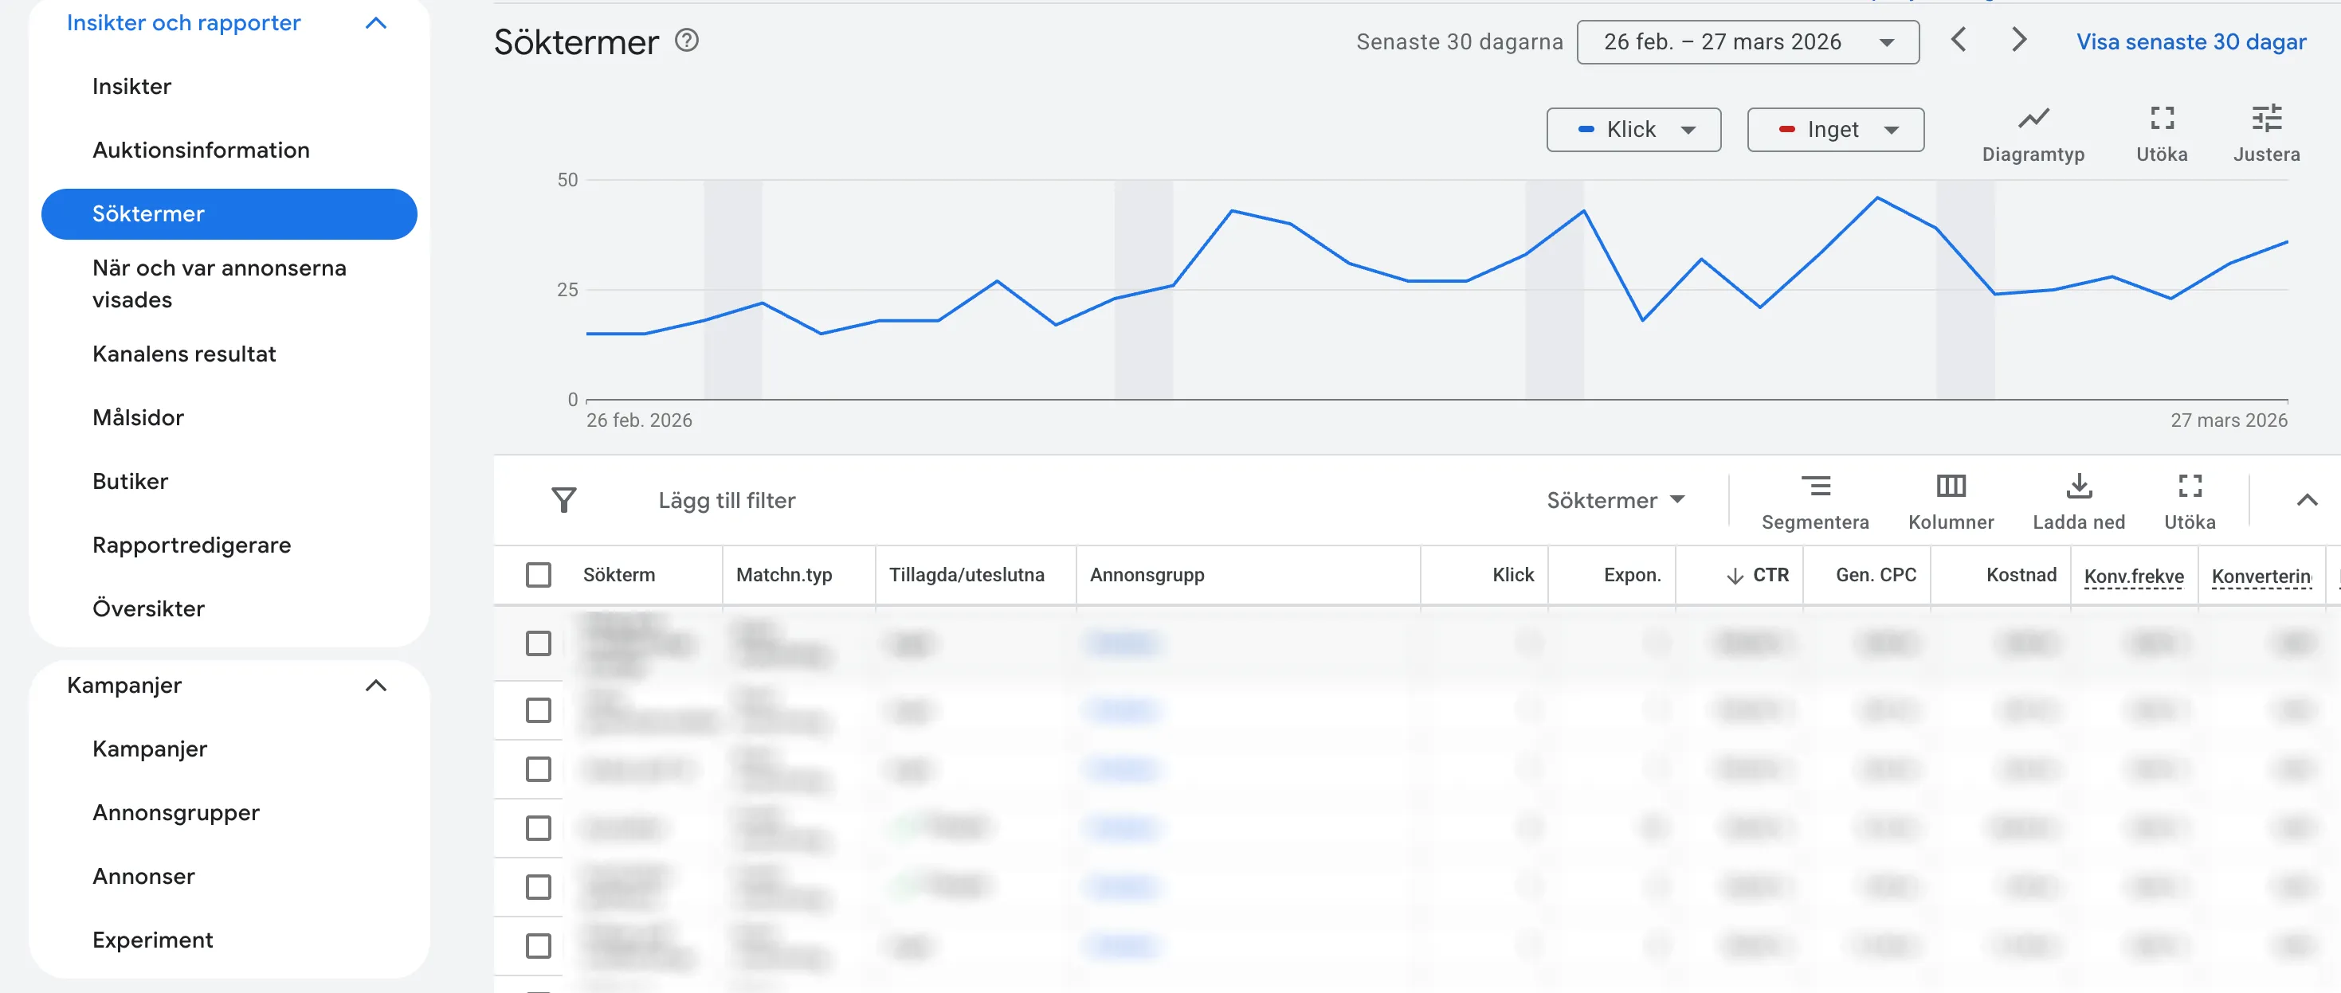Check the second search term row checkbox
This screenshot has width=2341, height=993.
click(539, 711)
